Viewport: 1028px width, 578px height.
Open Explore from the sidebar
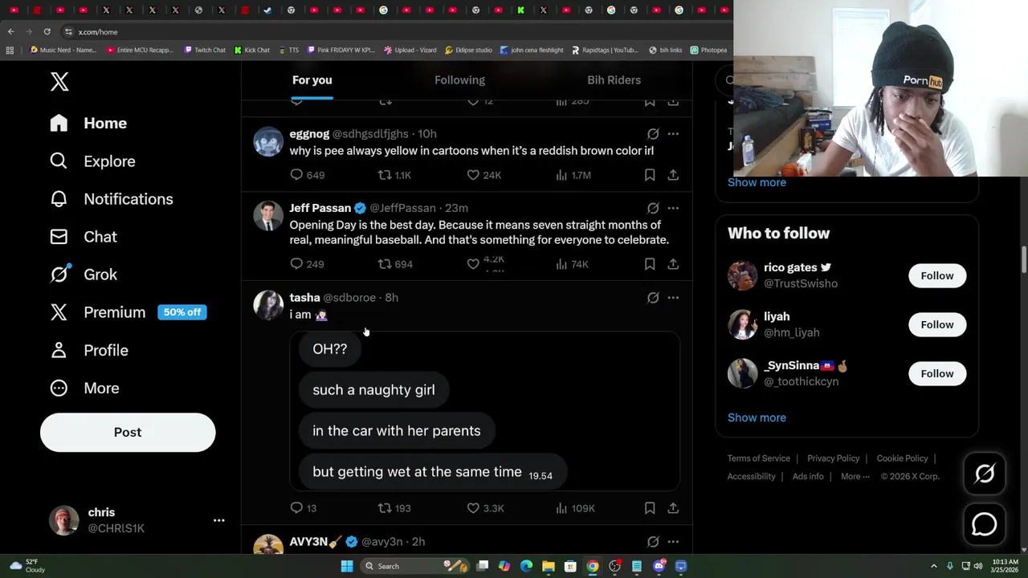pos(92,161)
